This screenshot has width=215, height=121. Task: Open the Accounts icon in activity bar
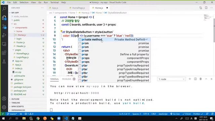pyautogui.click(x=4, y=98)
